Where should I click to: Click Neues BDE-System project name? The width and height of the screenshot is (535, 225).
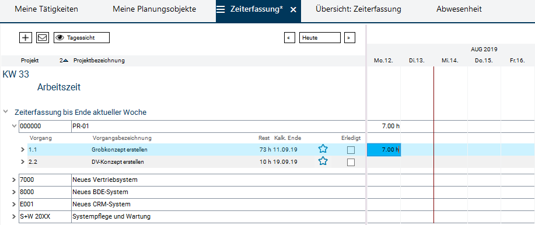point(100,192)
